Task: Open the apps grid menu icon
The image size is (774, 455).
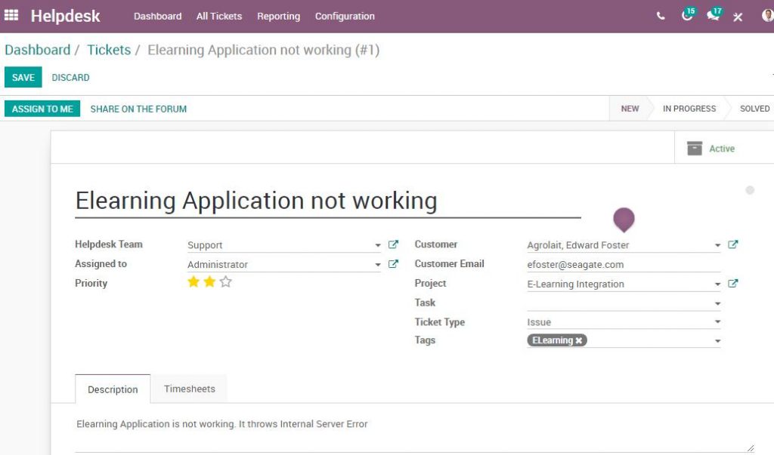Action: (x=11, y=15)
